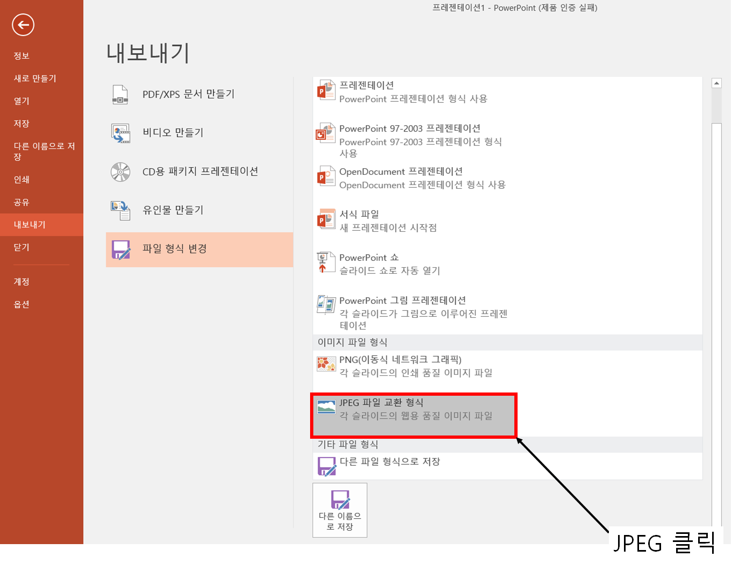Click the PNG image format icon
The image size is (732, 571).
(326, 365)
